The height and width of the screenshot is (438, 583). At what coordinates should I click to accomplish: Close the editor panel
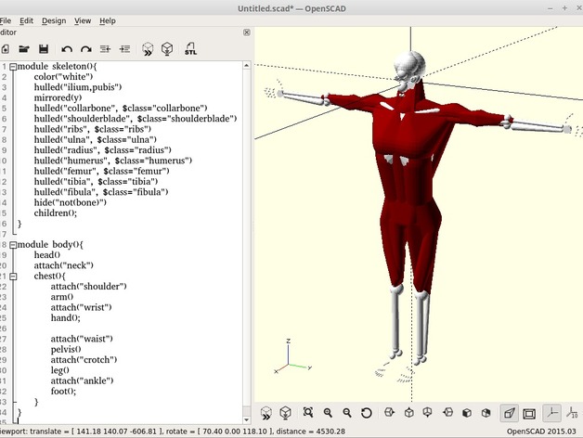tap(247, 32)
